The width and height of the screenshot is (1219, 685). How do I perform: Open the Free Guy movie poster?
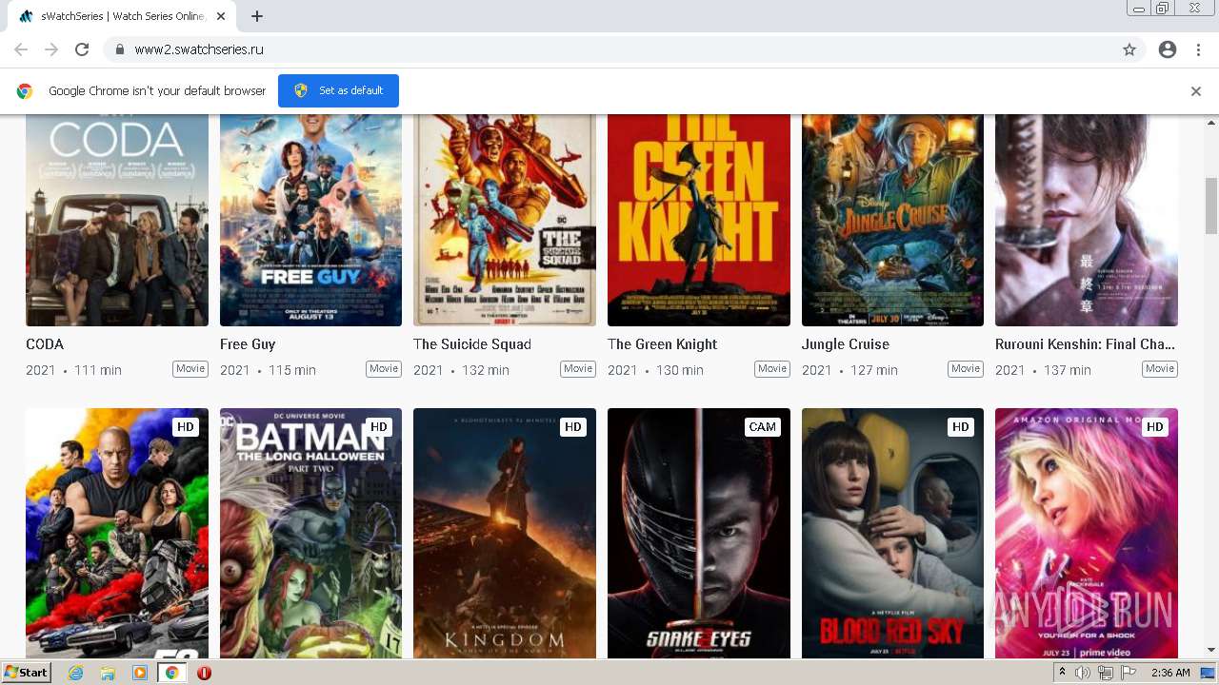310,220
